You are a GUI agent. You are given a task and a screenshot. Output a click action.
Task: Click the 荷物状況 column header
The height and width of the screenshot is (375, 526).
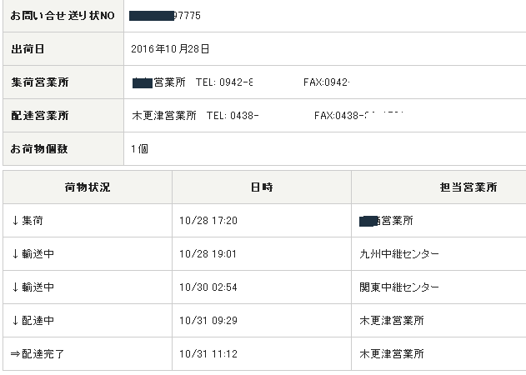87,187
